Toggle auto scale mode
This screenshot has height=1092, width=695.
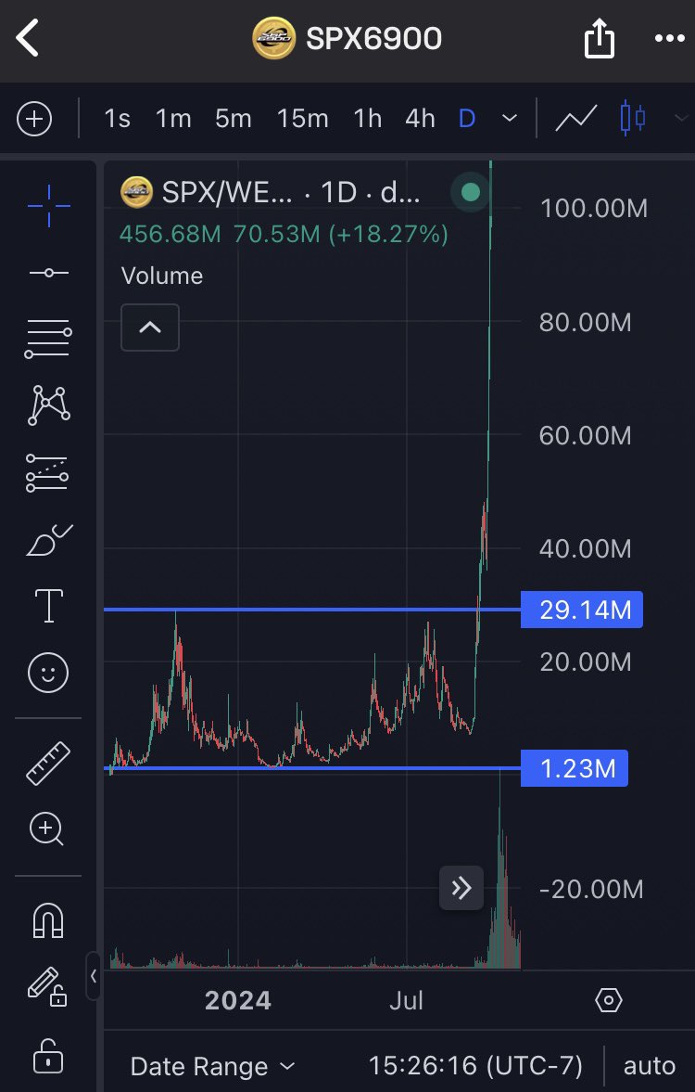649,1065
